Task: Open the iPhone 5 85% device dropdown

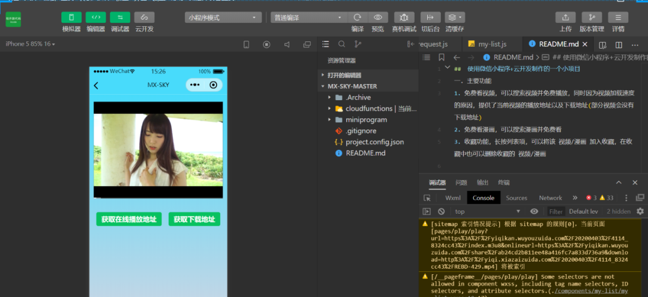Action: pos(30,44)
